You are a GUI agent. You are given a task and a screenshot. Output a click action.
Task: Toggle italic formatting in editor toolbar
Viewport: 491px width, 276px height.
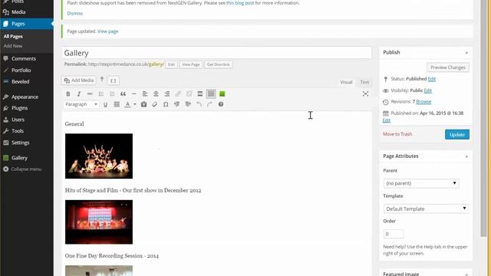click(x=79, y=94)
